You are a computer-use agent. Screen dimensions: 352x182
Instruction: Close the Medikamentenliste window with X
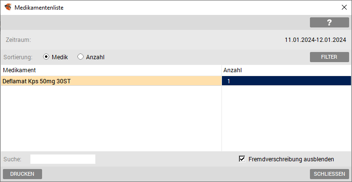[344, 7]
